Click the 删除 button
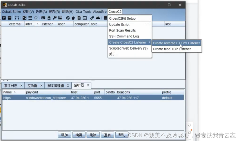Viewport: 240px width, 141px height. pyautogui.click(x=93, y=135)
